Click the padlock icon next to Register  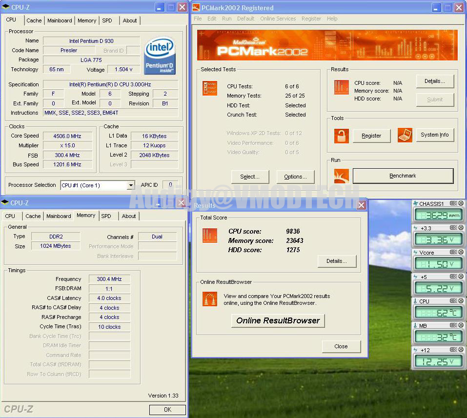(x=341, y=136)
